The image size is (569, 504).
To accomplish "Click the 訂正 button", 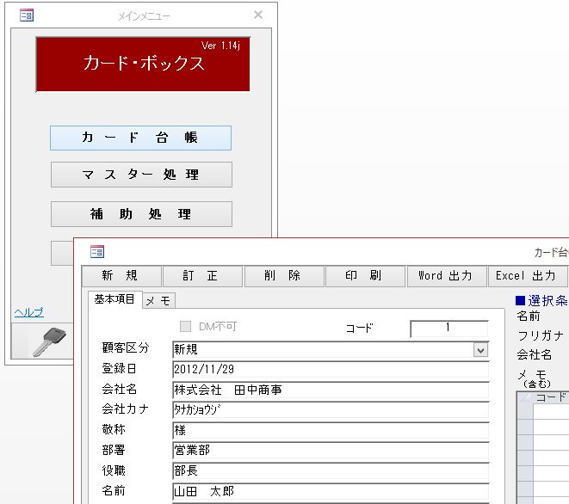I will [202, 276].
